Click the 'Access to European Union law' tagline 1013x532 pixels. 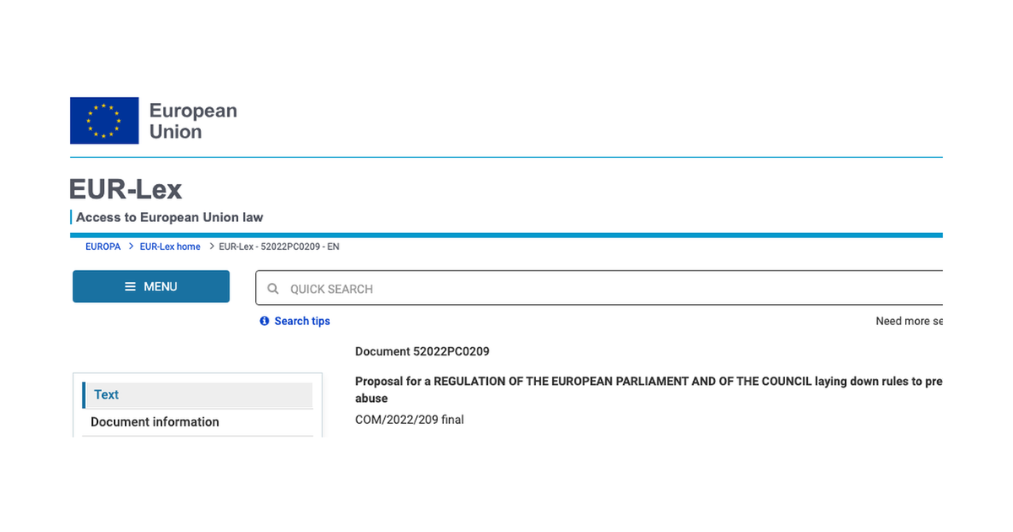[170, 217]
